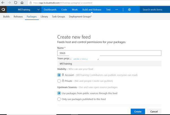This screenshot has height=115, width=170.
Task: Click the padlock icon in address bar
Action: (x=31, y=3)
